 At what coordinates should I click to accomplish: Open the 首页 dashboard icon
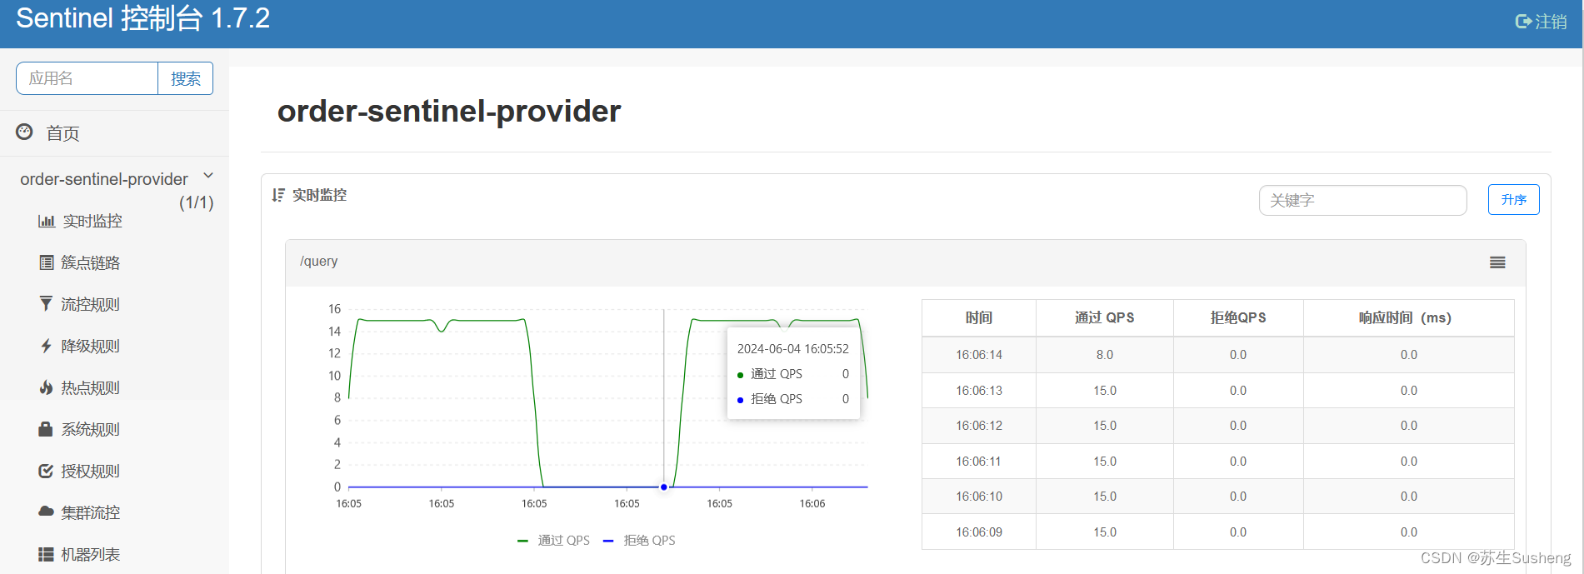pos(25,132)
